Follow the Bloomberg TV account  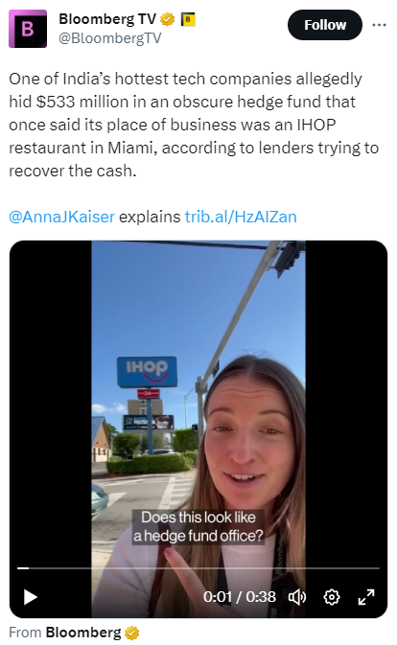325,25
